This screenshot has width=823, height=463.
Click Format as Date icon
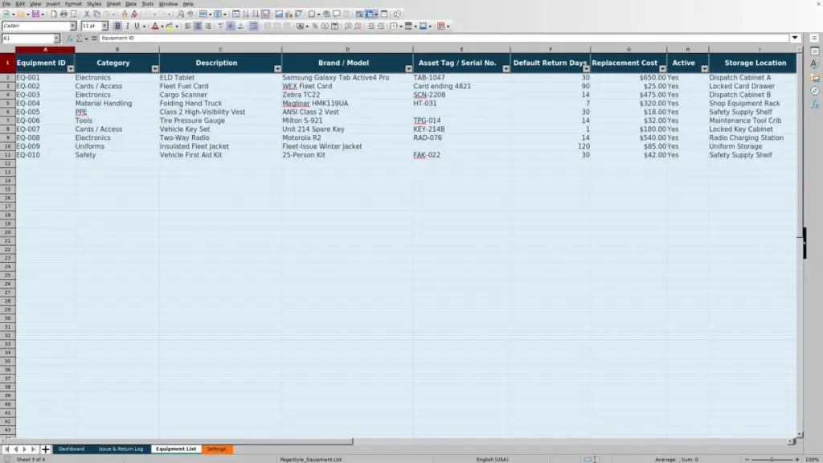click(335, 27)
